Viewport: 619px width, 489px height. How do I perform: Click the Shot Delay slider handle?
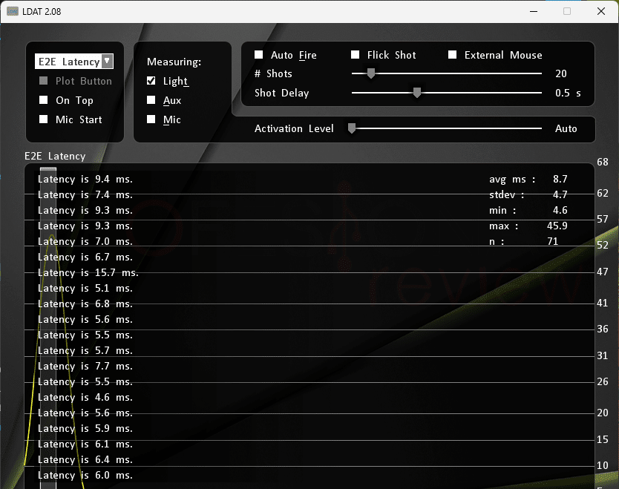(417, 93)
